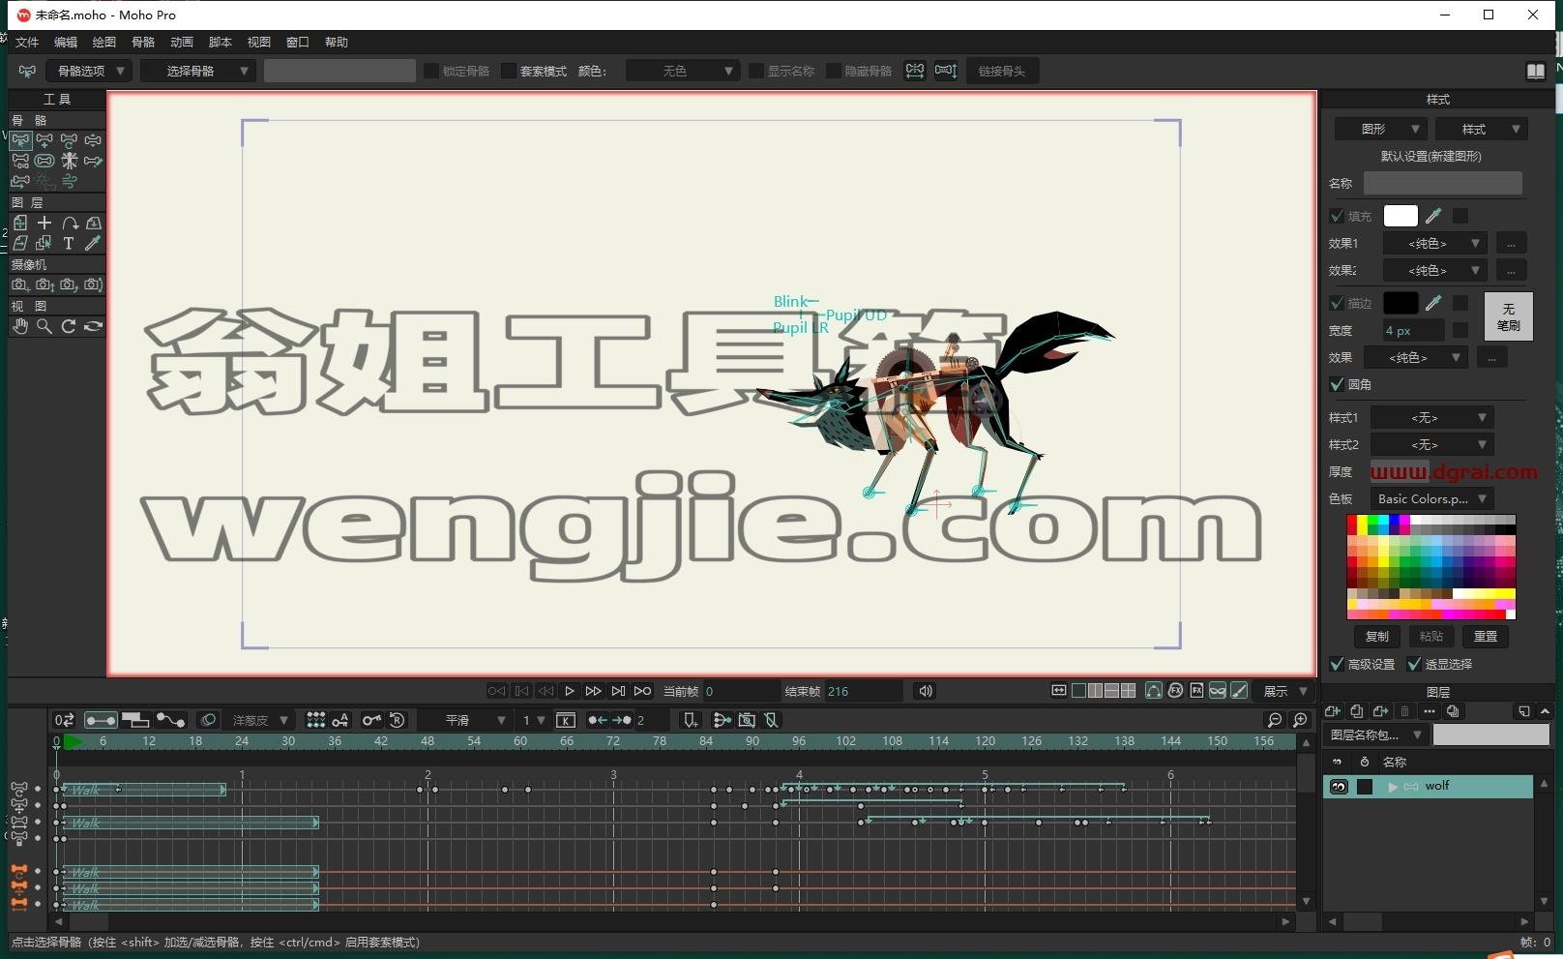
Task: Click the Play button
Action: (x=570, y=691)
